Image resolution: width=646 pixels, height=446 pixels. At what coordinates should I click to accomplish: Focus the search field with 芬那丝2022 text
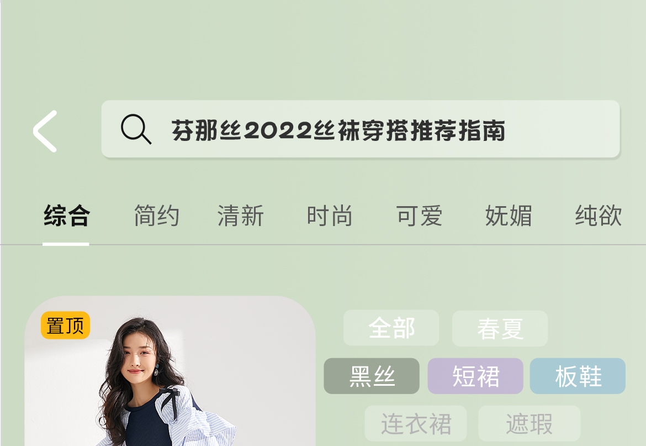point(361,129)
